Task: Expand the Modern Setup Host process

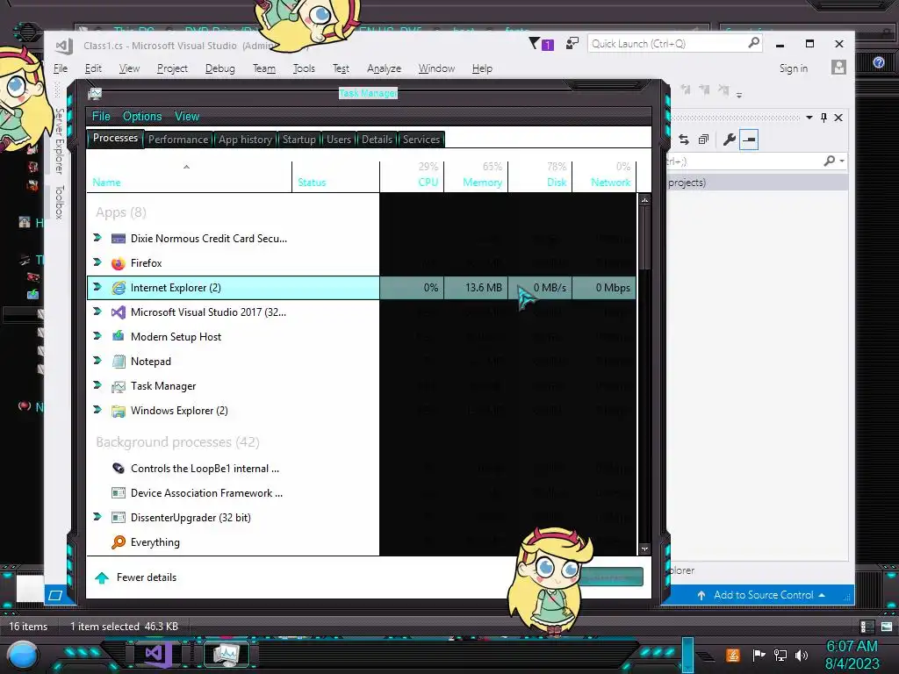Action: coord(97,336)
